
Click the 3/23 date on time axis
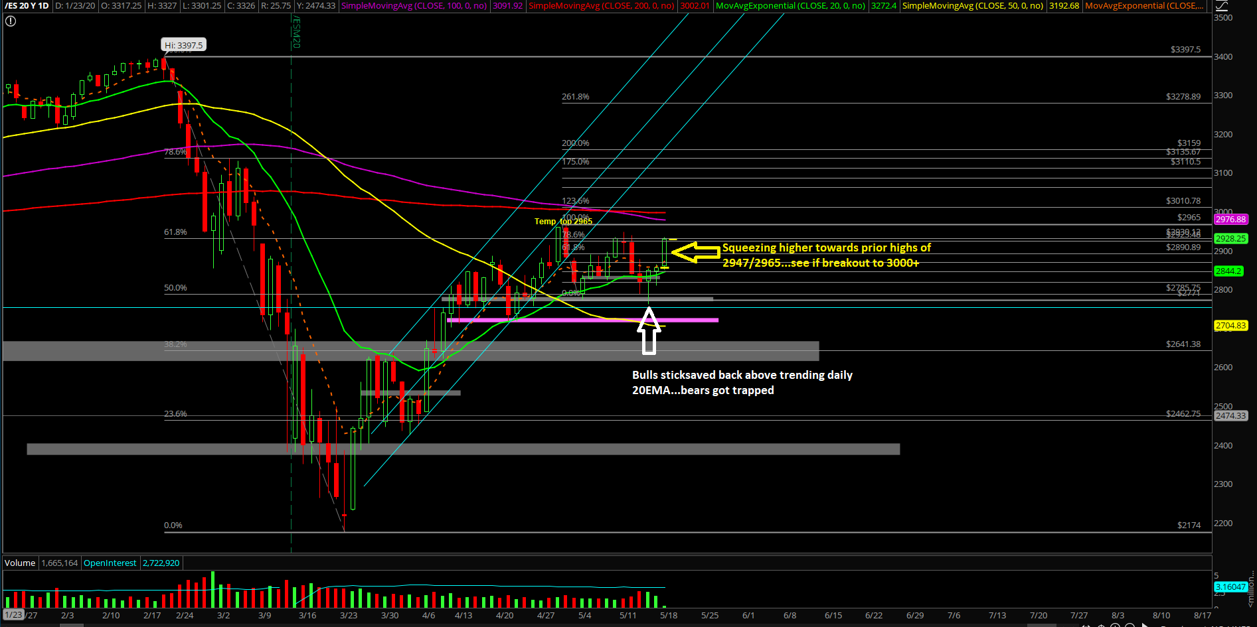pyautogui.click(x=349, y=616)
